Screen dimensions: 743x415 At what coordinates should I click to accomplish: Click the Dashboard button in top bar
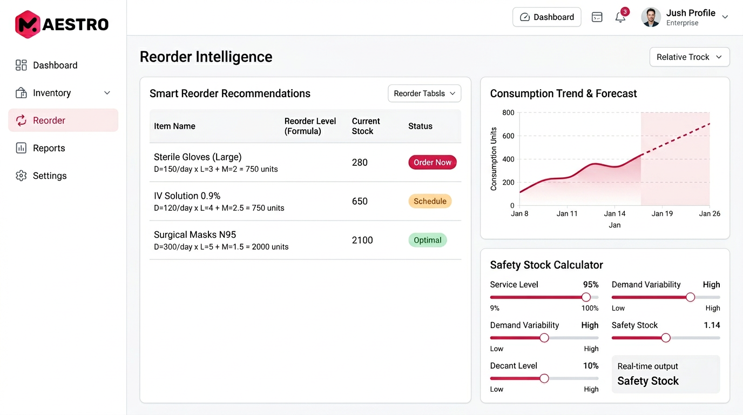point(547,17)
